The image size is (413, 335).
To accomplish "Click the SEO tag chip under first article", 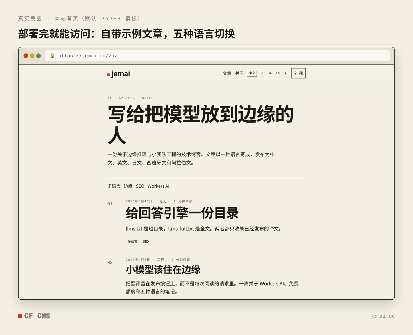I will 146,242.
